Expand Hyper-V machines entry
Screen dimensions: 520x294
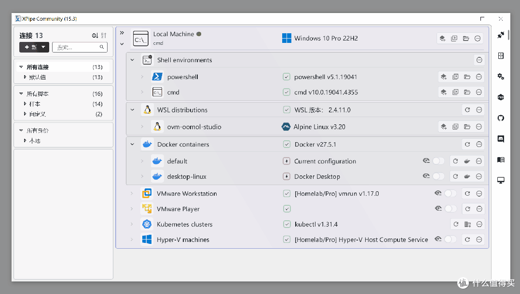[x=132, y=240]
